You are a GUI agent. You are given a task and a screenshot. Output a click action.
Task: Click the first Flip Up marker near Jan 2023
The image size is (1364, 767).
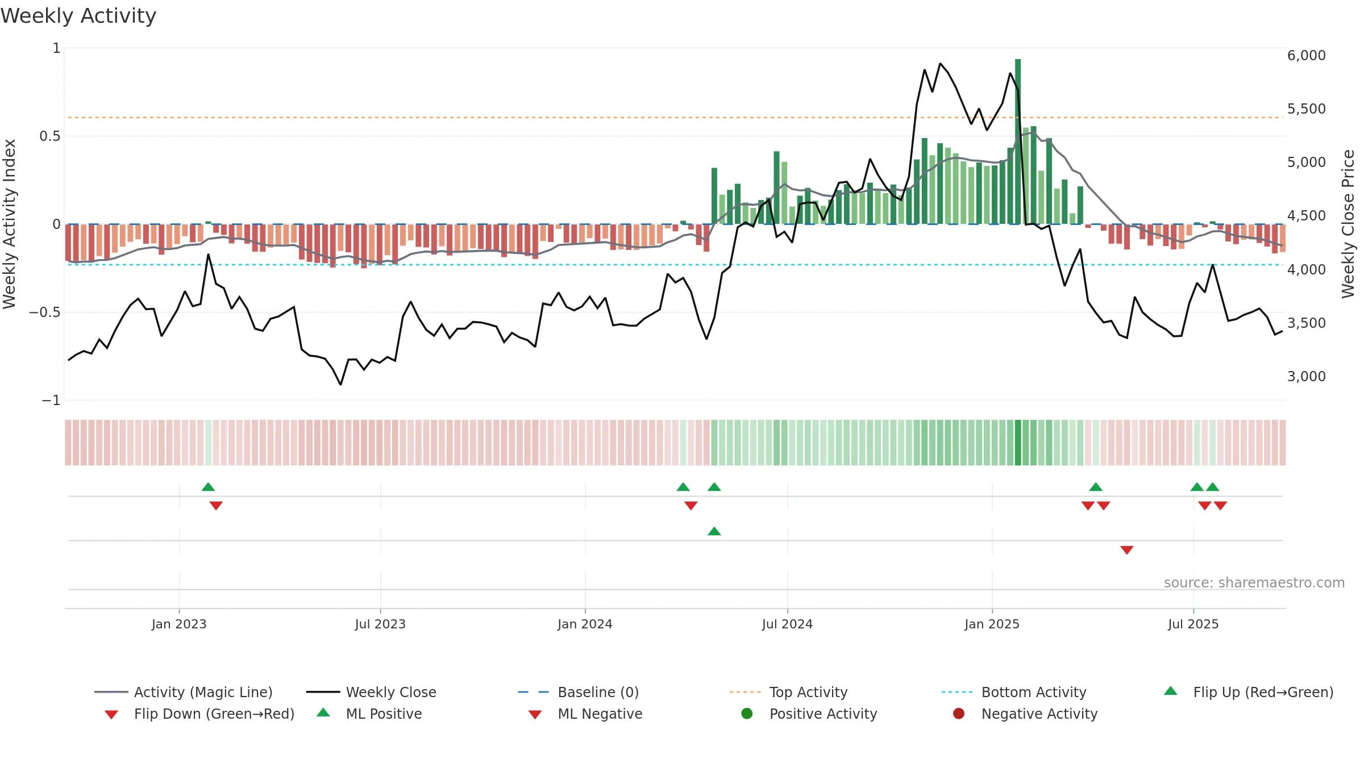pos(209,487)
